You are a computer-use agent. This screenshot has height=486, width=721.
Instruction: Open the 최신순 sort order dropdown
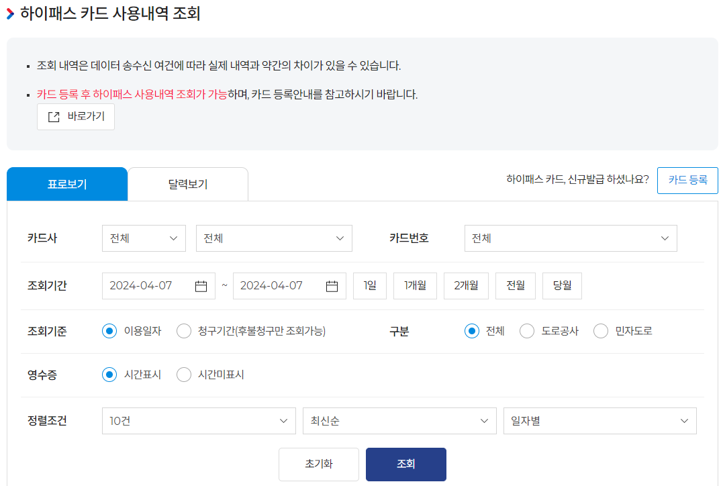[x=399, y=421]
